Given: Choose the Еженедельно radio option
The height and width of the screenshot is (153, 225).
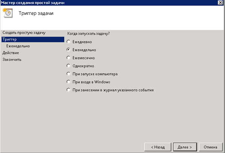Looking at the screenshot, I should (x=68, y=49).
